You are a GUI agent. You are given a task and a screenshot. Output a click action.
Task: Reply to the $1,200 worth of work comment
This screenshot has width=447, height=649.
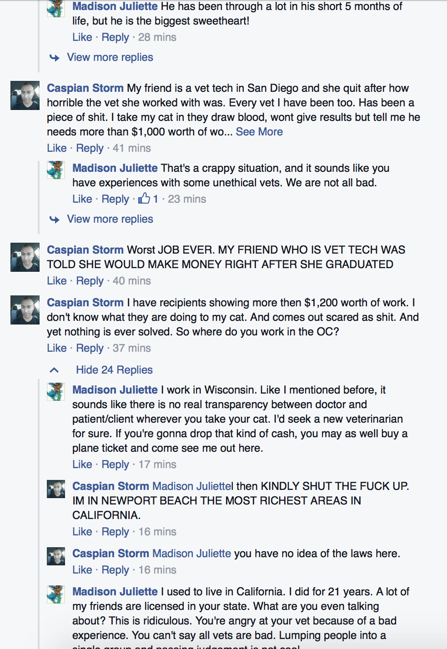coord(90,348)
